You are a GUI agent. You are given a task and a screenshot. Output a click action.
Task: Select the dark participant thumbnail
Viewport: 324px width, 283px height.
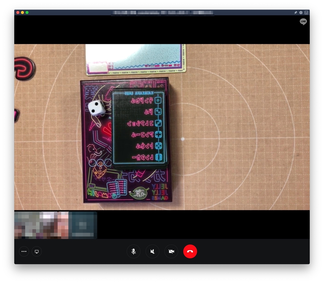click(x=83, y=225)
